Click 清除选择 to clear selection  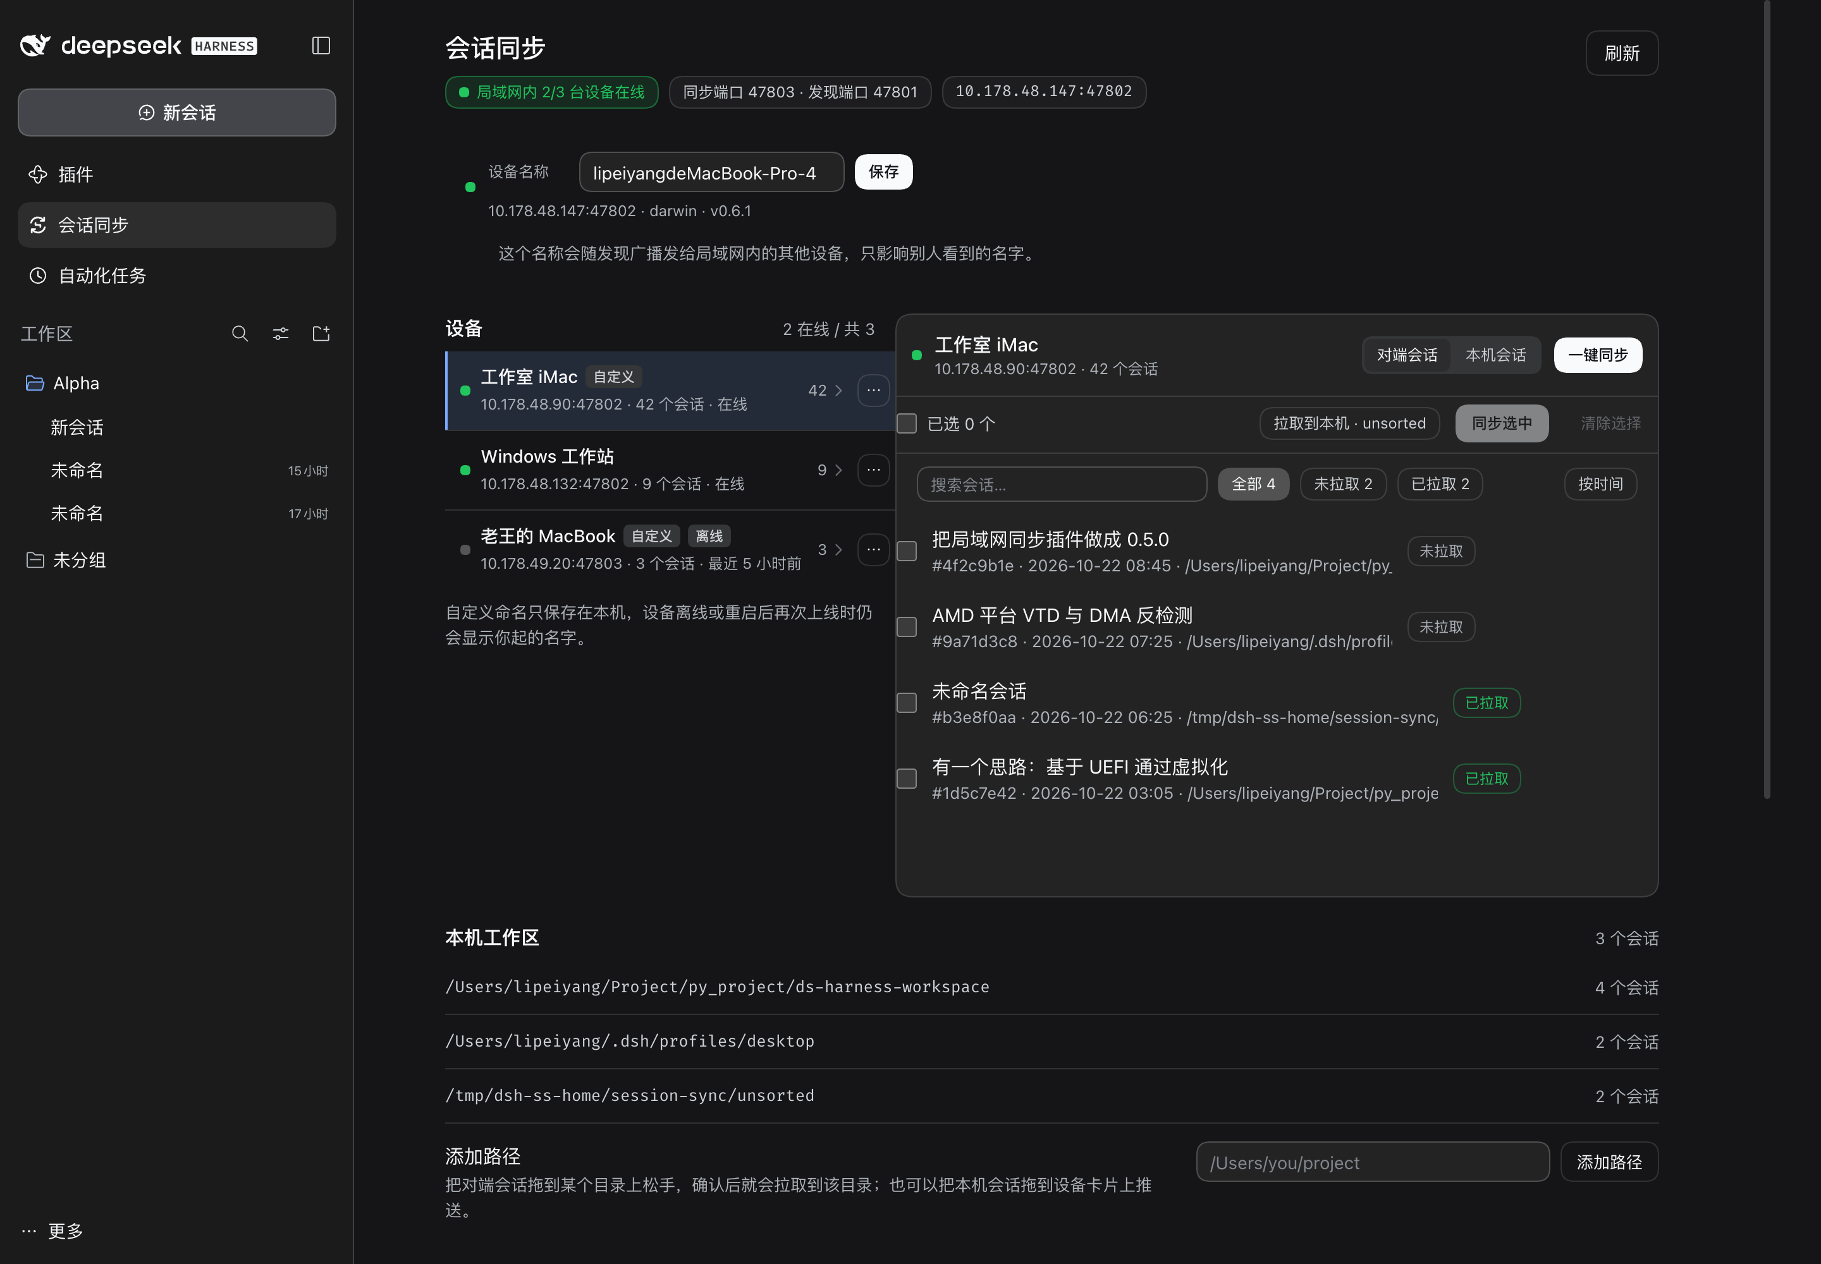coord(1610,423)
